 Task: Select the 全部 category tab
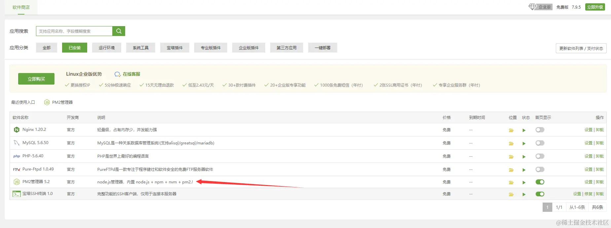[47, 48]
